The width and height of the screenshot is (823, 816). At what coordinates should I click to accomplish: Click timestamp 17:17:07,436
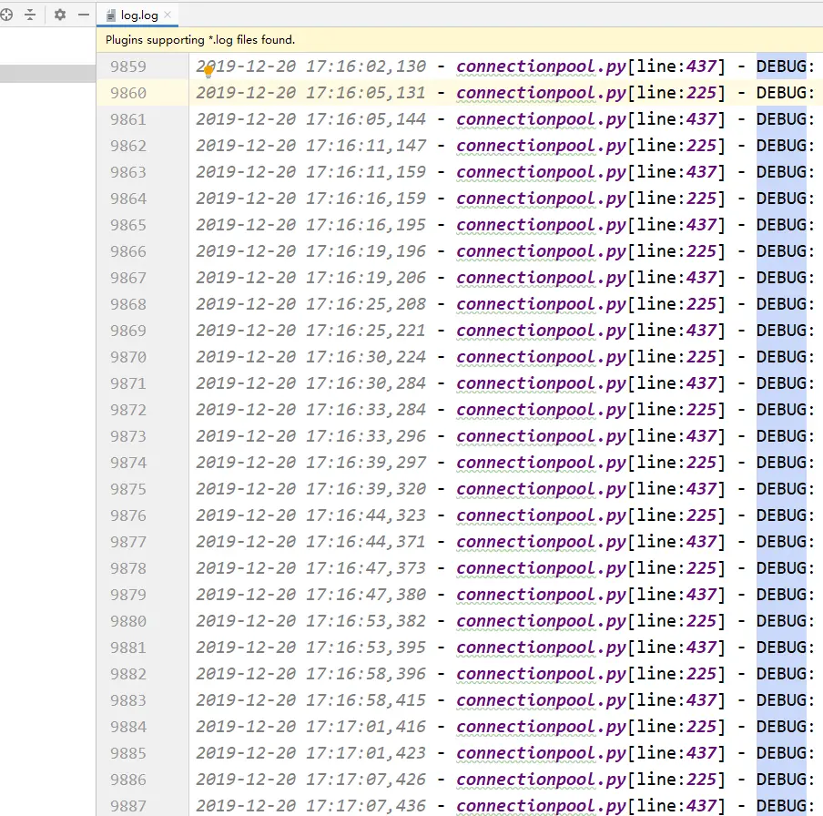366,806
